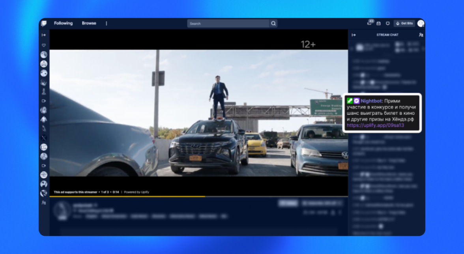This screenshot has width=464, height=254.
Task: Collapse the Stream Chat panel
Action: point(354,35)
